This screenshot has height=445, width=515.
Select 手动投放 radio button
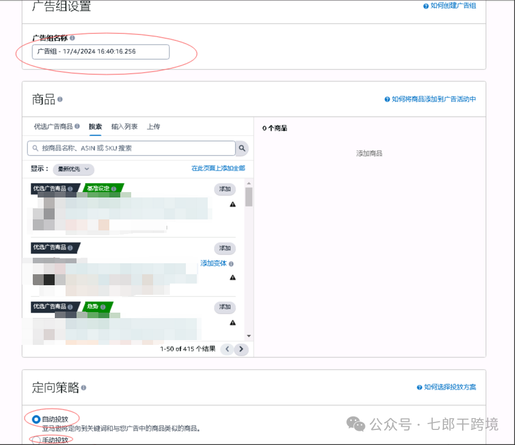click(x=36, y=440)
